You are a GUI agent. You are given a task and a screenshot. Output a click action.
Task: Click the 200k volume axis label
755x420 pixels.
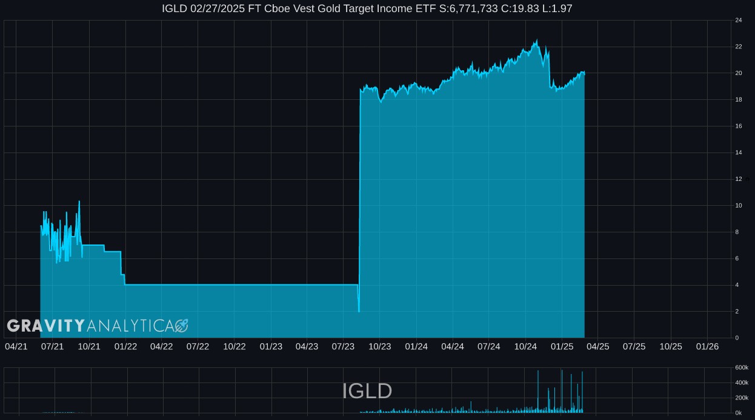[x=742, y=398]
